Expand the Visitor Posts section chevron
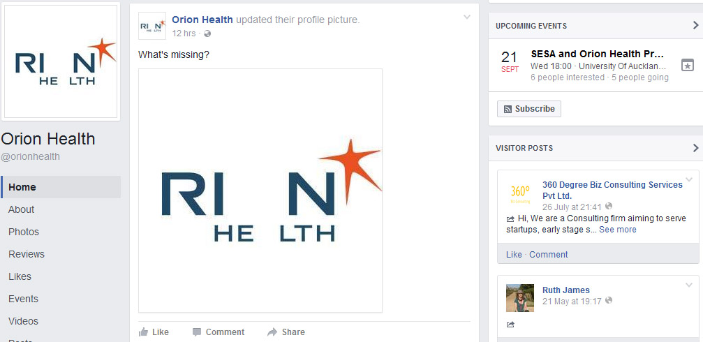Screen dimensions: 703x342 [x=695, y=148]
